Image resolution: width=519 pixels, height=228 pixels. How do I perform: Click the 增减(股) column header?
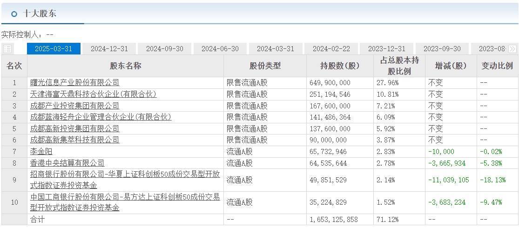pos(451,66)
